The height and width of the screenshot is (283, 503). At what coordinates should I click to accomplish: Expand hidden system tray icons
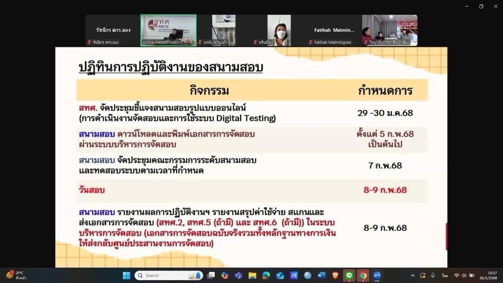pyautogui.click(x=412, y=276)
